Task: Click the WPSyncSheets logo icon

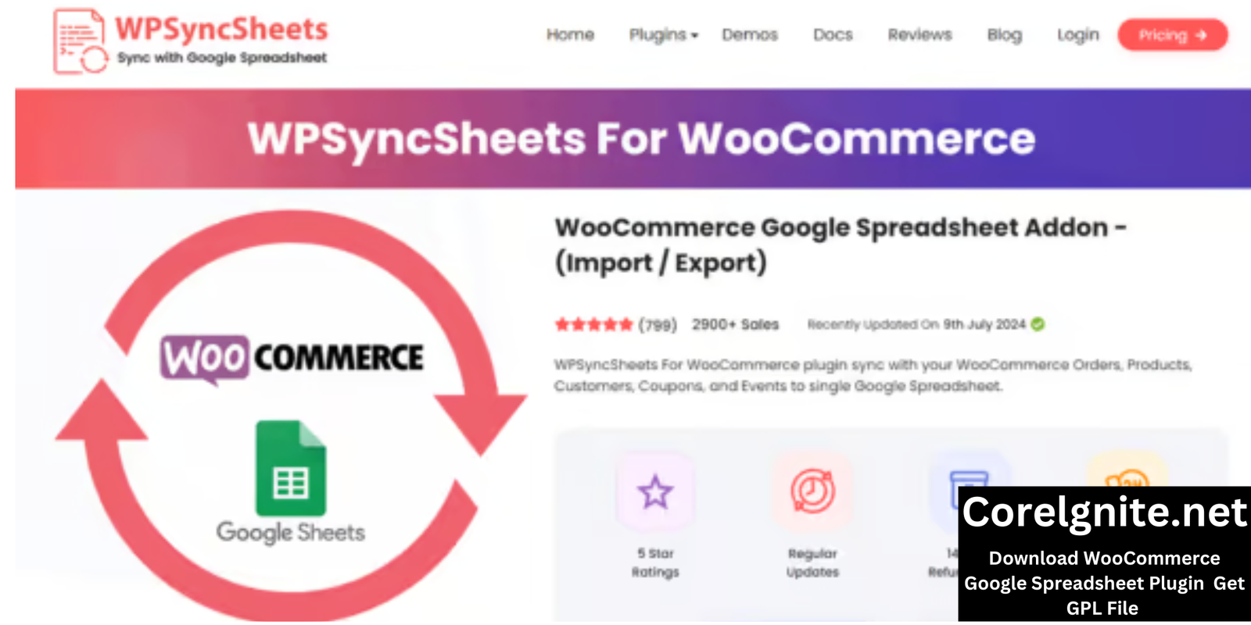Action: (80, 41)
